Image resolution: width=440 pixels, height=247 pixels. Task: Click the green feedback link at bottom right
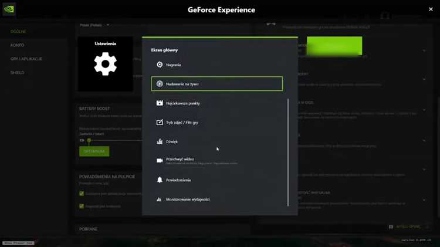tap(408, 227)
